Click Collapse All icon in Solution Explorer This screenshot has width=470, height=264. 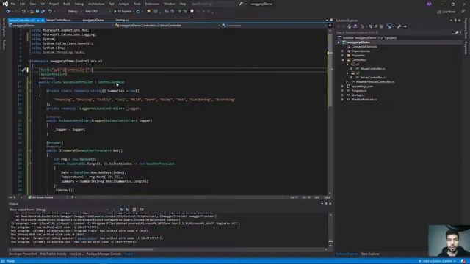[376, 26]
